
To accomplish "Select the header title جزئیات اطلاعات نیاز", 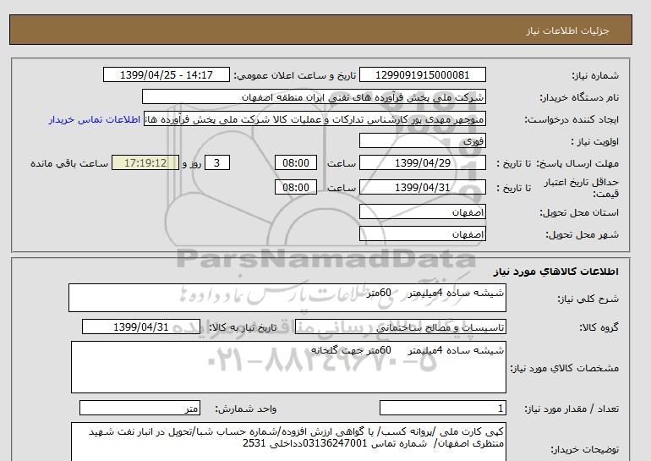I will [567, 30].
